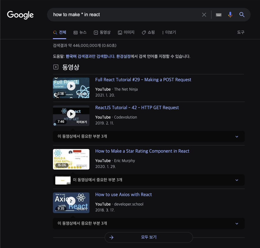The height and width of the screenshot is (248, 260).
Task: Click the play-box icon beside 동영상 heading
Action: 56,67
